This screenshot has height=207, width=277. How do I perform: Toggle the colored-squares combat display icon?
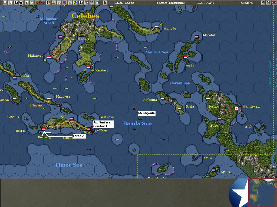64,2
